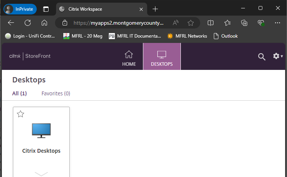Open MFRL - 20 Meg bookmark
This screenshot has height=177, width=287.
click(x=83, y=36)
